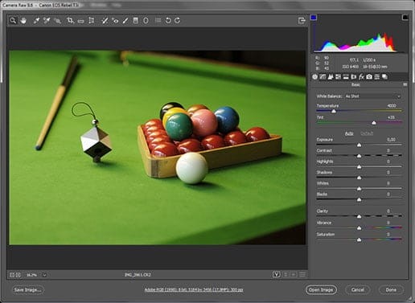Select the Spot Removal tool

[x=105, y=20]
